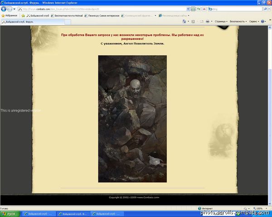The height and width of the screenshot is (217, 272).
Task: Click the address bar URL field
Action: pyautogui.click(x=102, y=9)
